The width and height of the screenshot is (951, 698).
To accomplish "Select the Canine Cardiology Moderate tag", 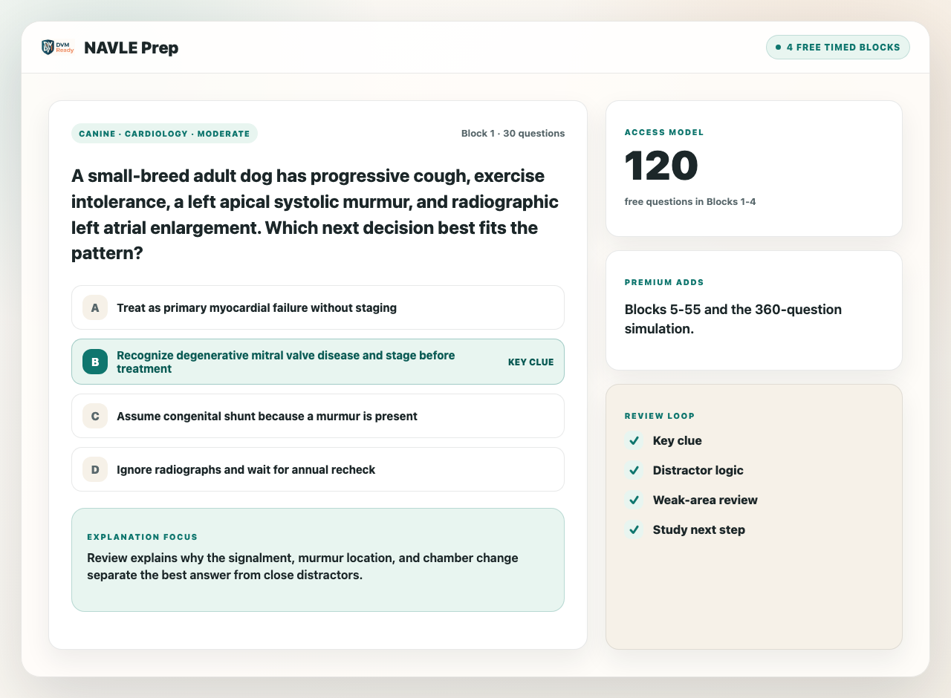I will pyautogui.click(x=164, y=134).
